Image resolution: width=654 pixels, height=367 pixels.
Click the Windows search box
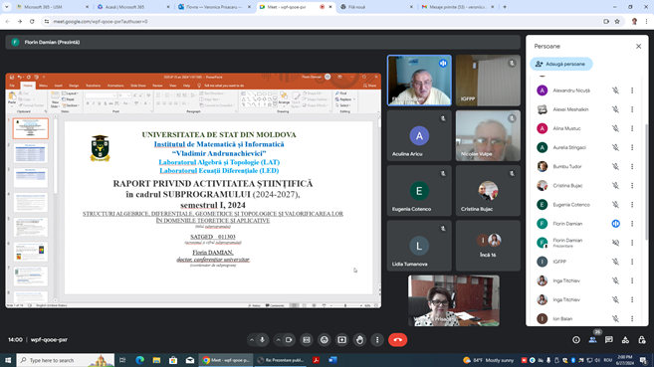click(x=66, y=360)
